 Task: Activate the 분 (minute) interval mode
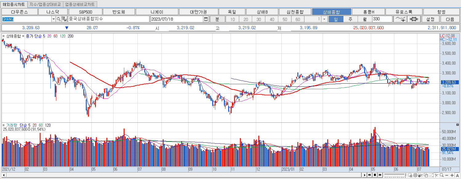coord(217,19)
